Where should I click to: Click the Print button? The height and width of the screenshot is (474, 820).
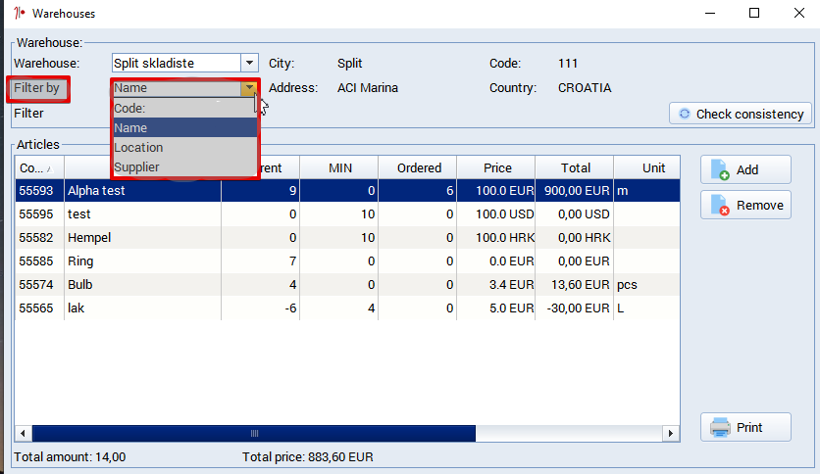pos(745,428)
